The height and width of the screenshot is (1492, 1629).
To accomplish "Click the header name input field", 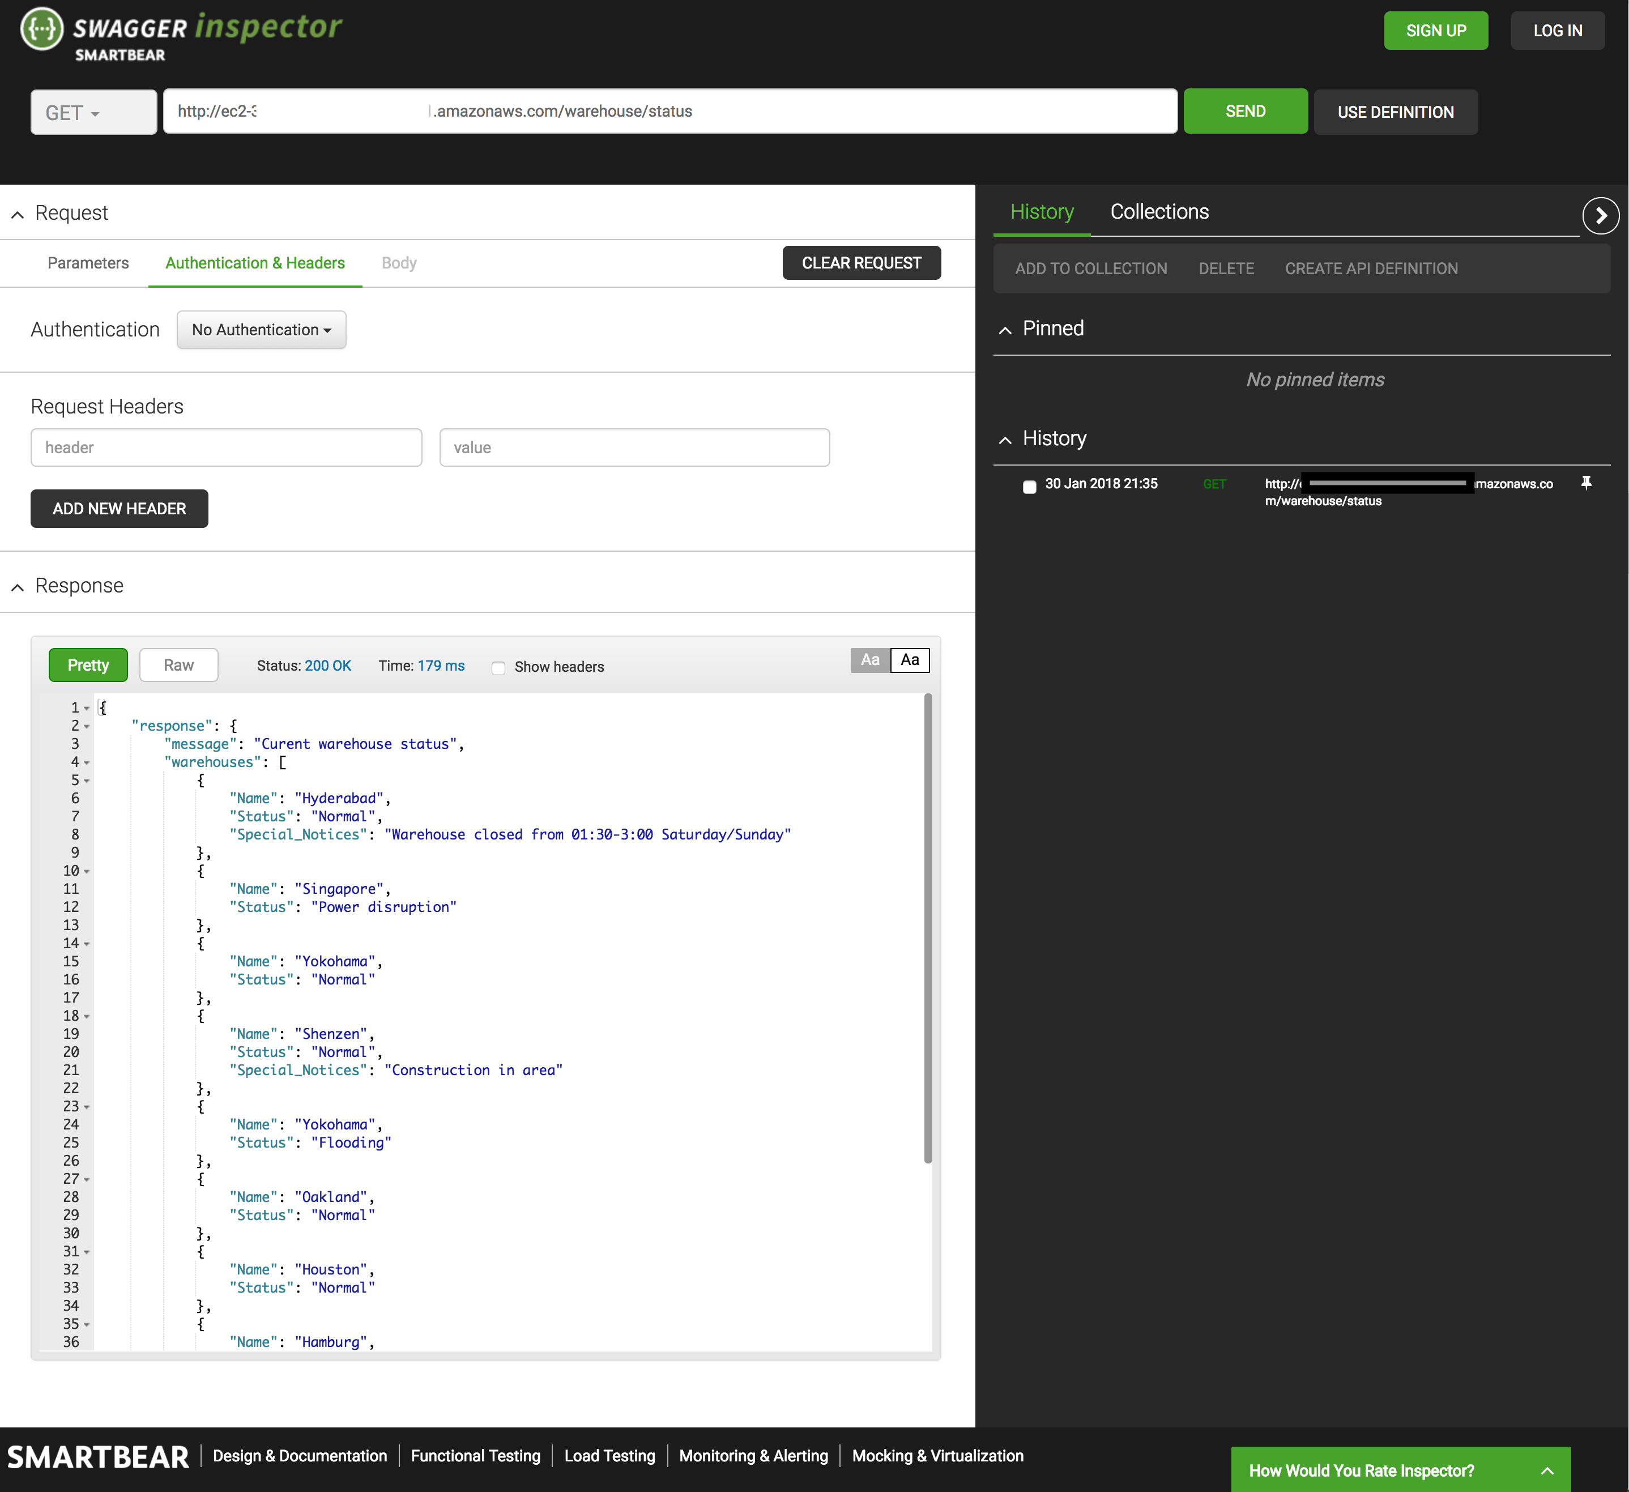I will [x=226, y=447].
